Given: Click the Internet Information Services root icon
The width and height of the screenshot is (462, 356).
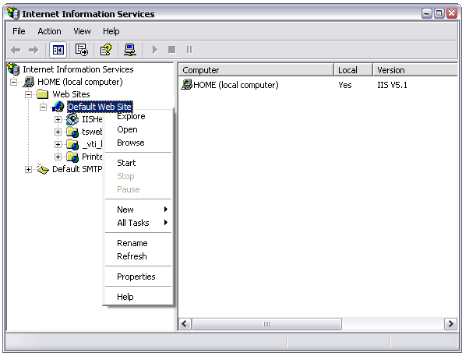Looking at the screenshot, I should point(13,69).
